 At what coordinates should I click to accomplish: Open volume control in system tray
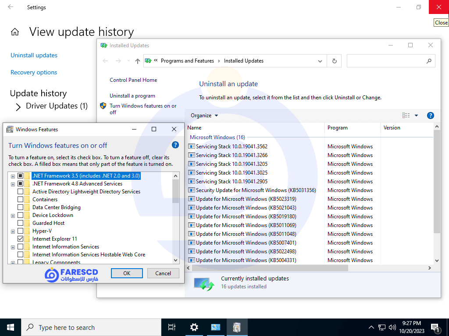392,327
